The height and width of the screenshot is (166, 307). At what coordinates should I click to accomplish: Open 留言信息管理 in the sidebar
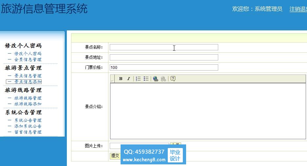click(28, 132)
